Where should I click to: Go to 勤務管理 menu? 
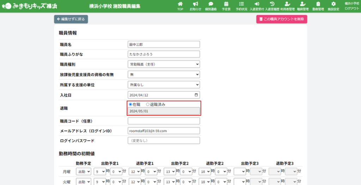[318, 6]
